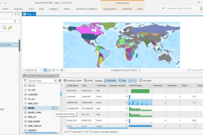Click the filter funnel icon in Data Engineering

pyautogui.click(x=25, y=81)
